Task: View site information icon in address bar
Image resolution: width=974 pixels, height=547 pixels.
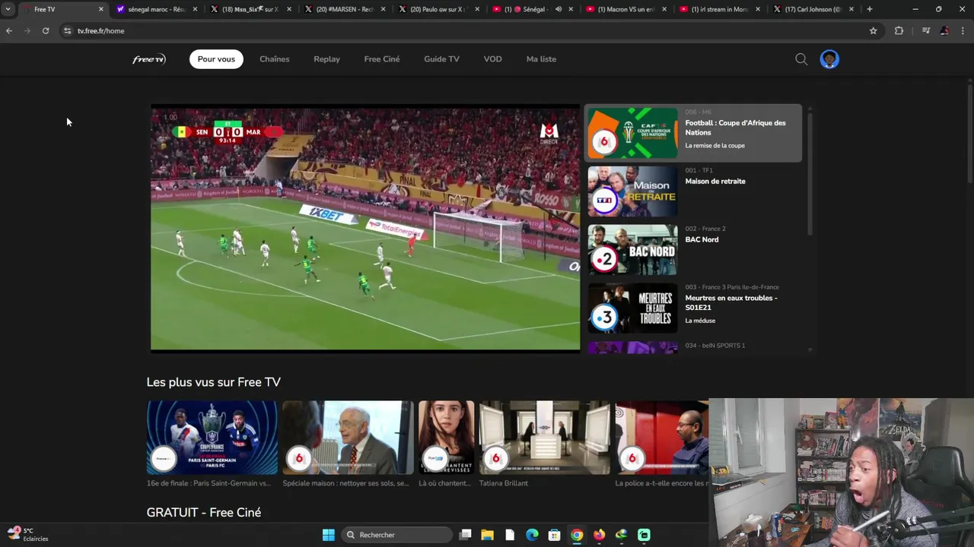Action: (x=67, y=31)
